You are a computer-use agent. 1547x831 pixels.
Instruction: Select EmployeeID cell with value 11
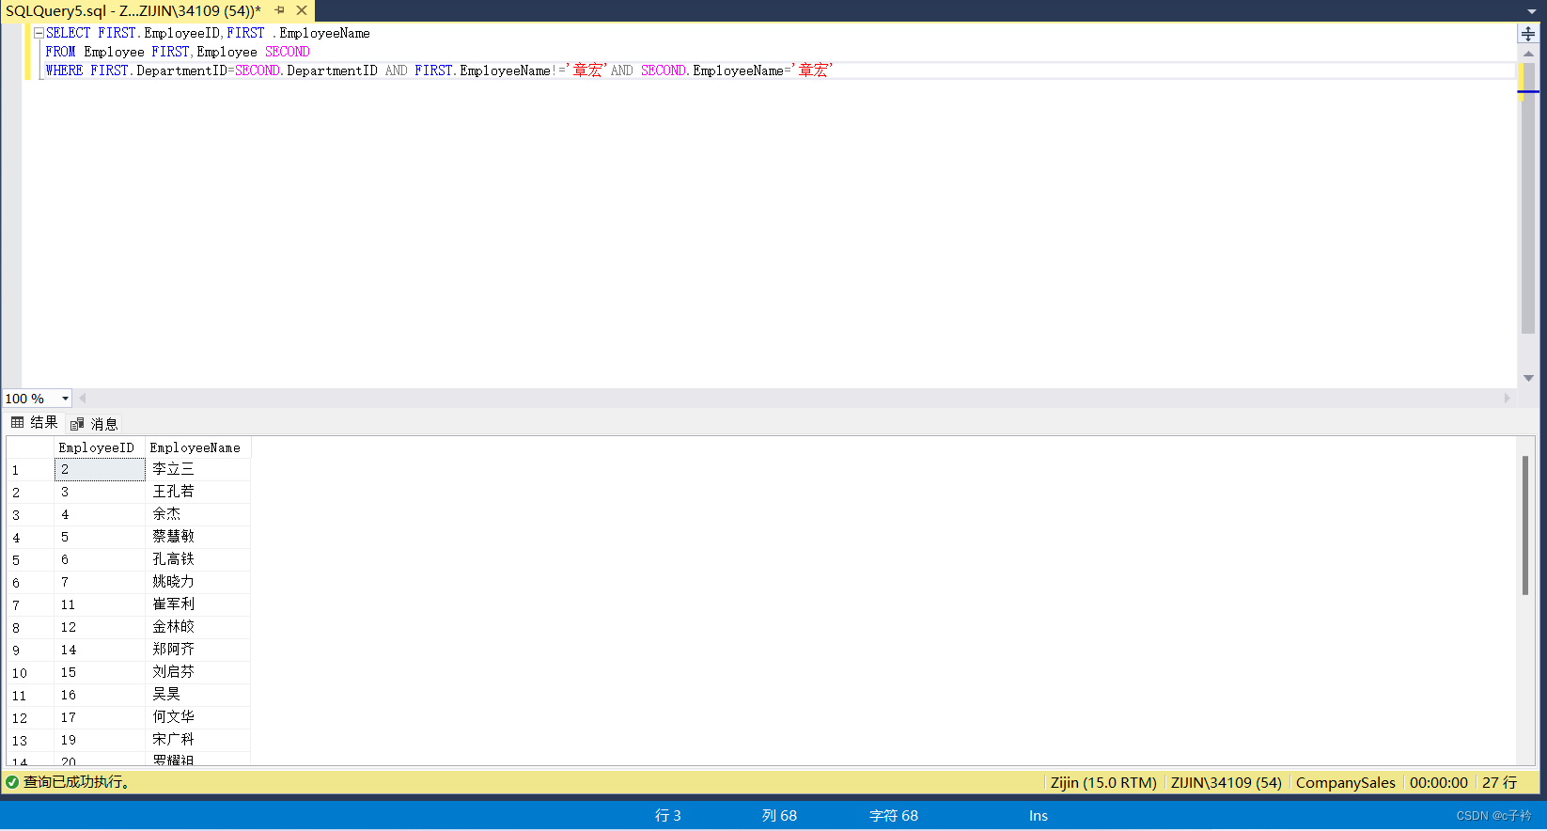click(x=100, y=604)
